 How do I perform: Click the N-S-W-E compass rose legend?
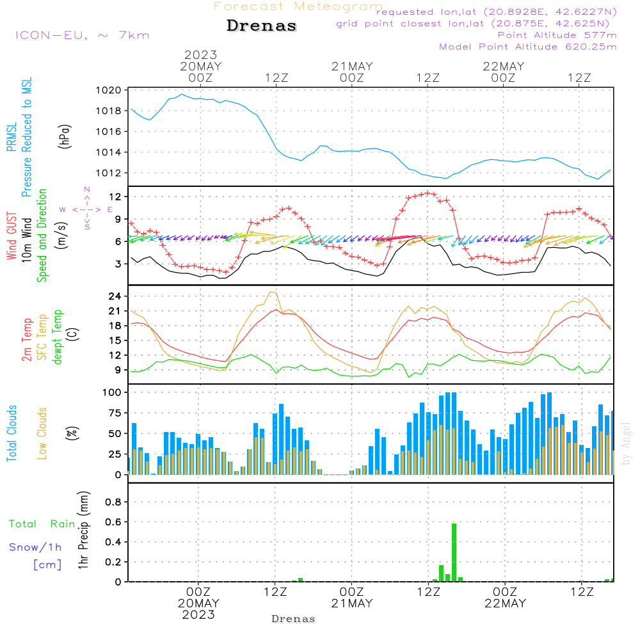click(87, 209)
